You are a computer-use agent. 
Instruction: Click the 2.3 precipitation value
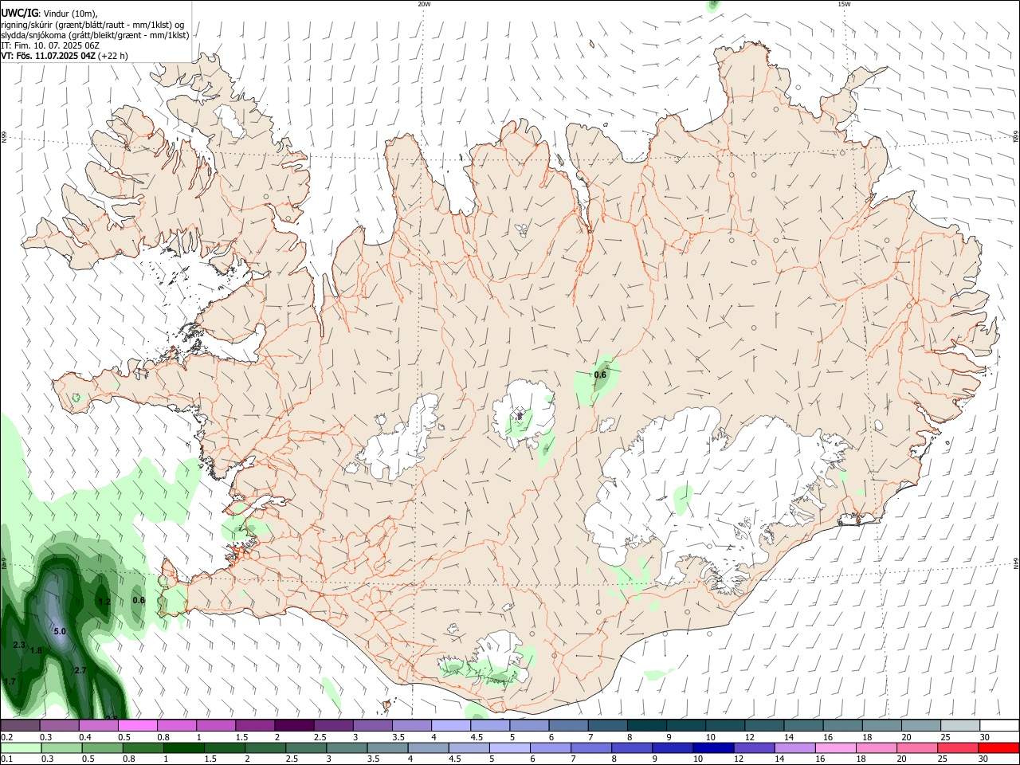coord(19,645)
